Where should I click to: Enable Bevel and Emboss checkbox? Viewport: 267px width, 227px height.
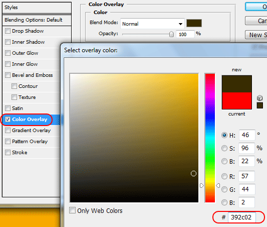pyautogui.click(x=8, y=75)
